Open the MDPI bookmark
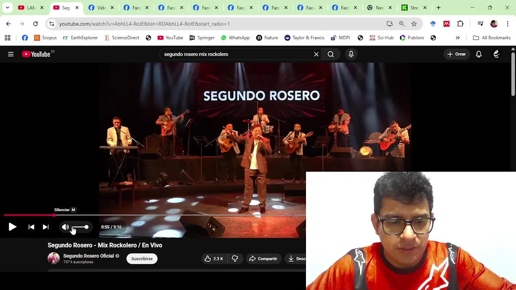This screenshot has height=290, width=516. [340, 37]
